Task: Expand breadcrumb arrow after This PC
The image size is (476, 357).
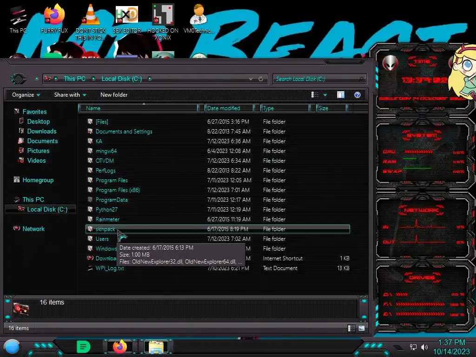Action: click(x=93, y=79)
